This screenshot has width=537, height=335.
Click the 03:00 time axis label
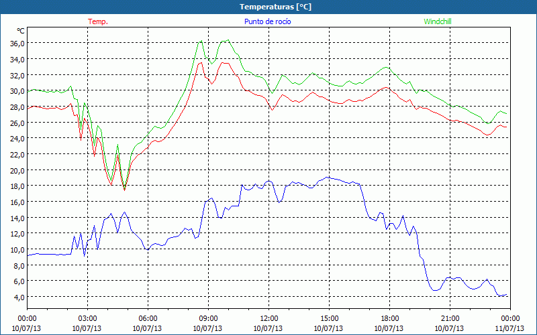click(87, 318)
